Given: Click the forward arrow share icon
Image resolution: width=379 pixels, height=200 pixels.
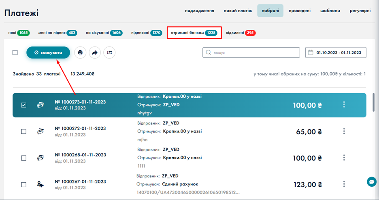Looking at the screenshot, I should (x=95, y=53).
